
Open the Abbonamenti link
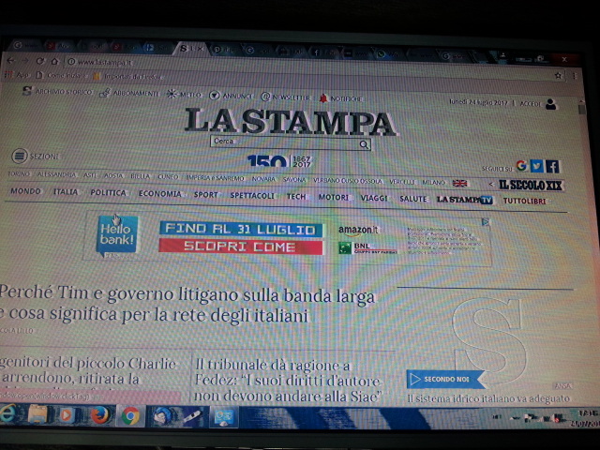pyautogui.click(x=129, y=94)
